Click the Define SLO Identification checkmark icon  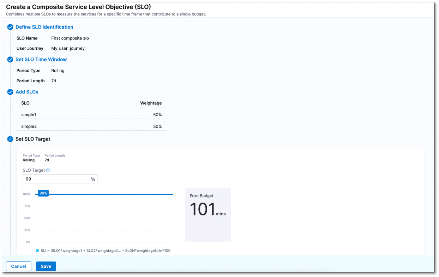(x=10, y=27)
